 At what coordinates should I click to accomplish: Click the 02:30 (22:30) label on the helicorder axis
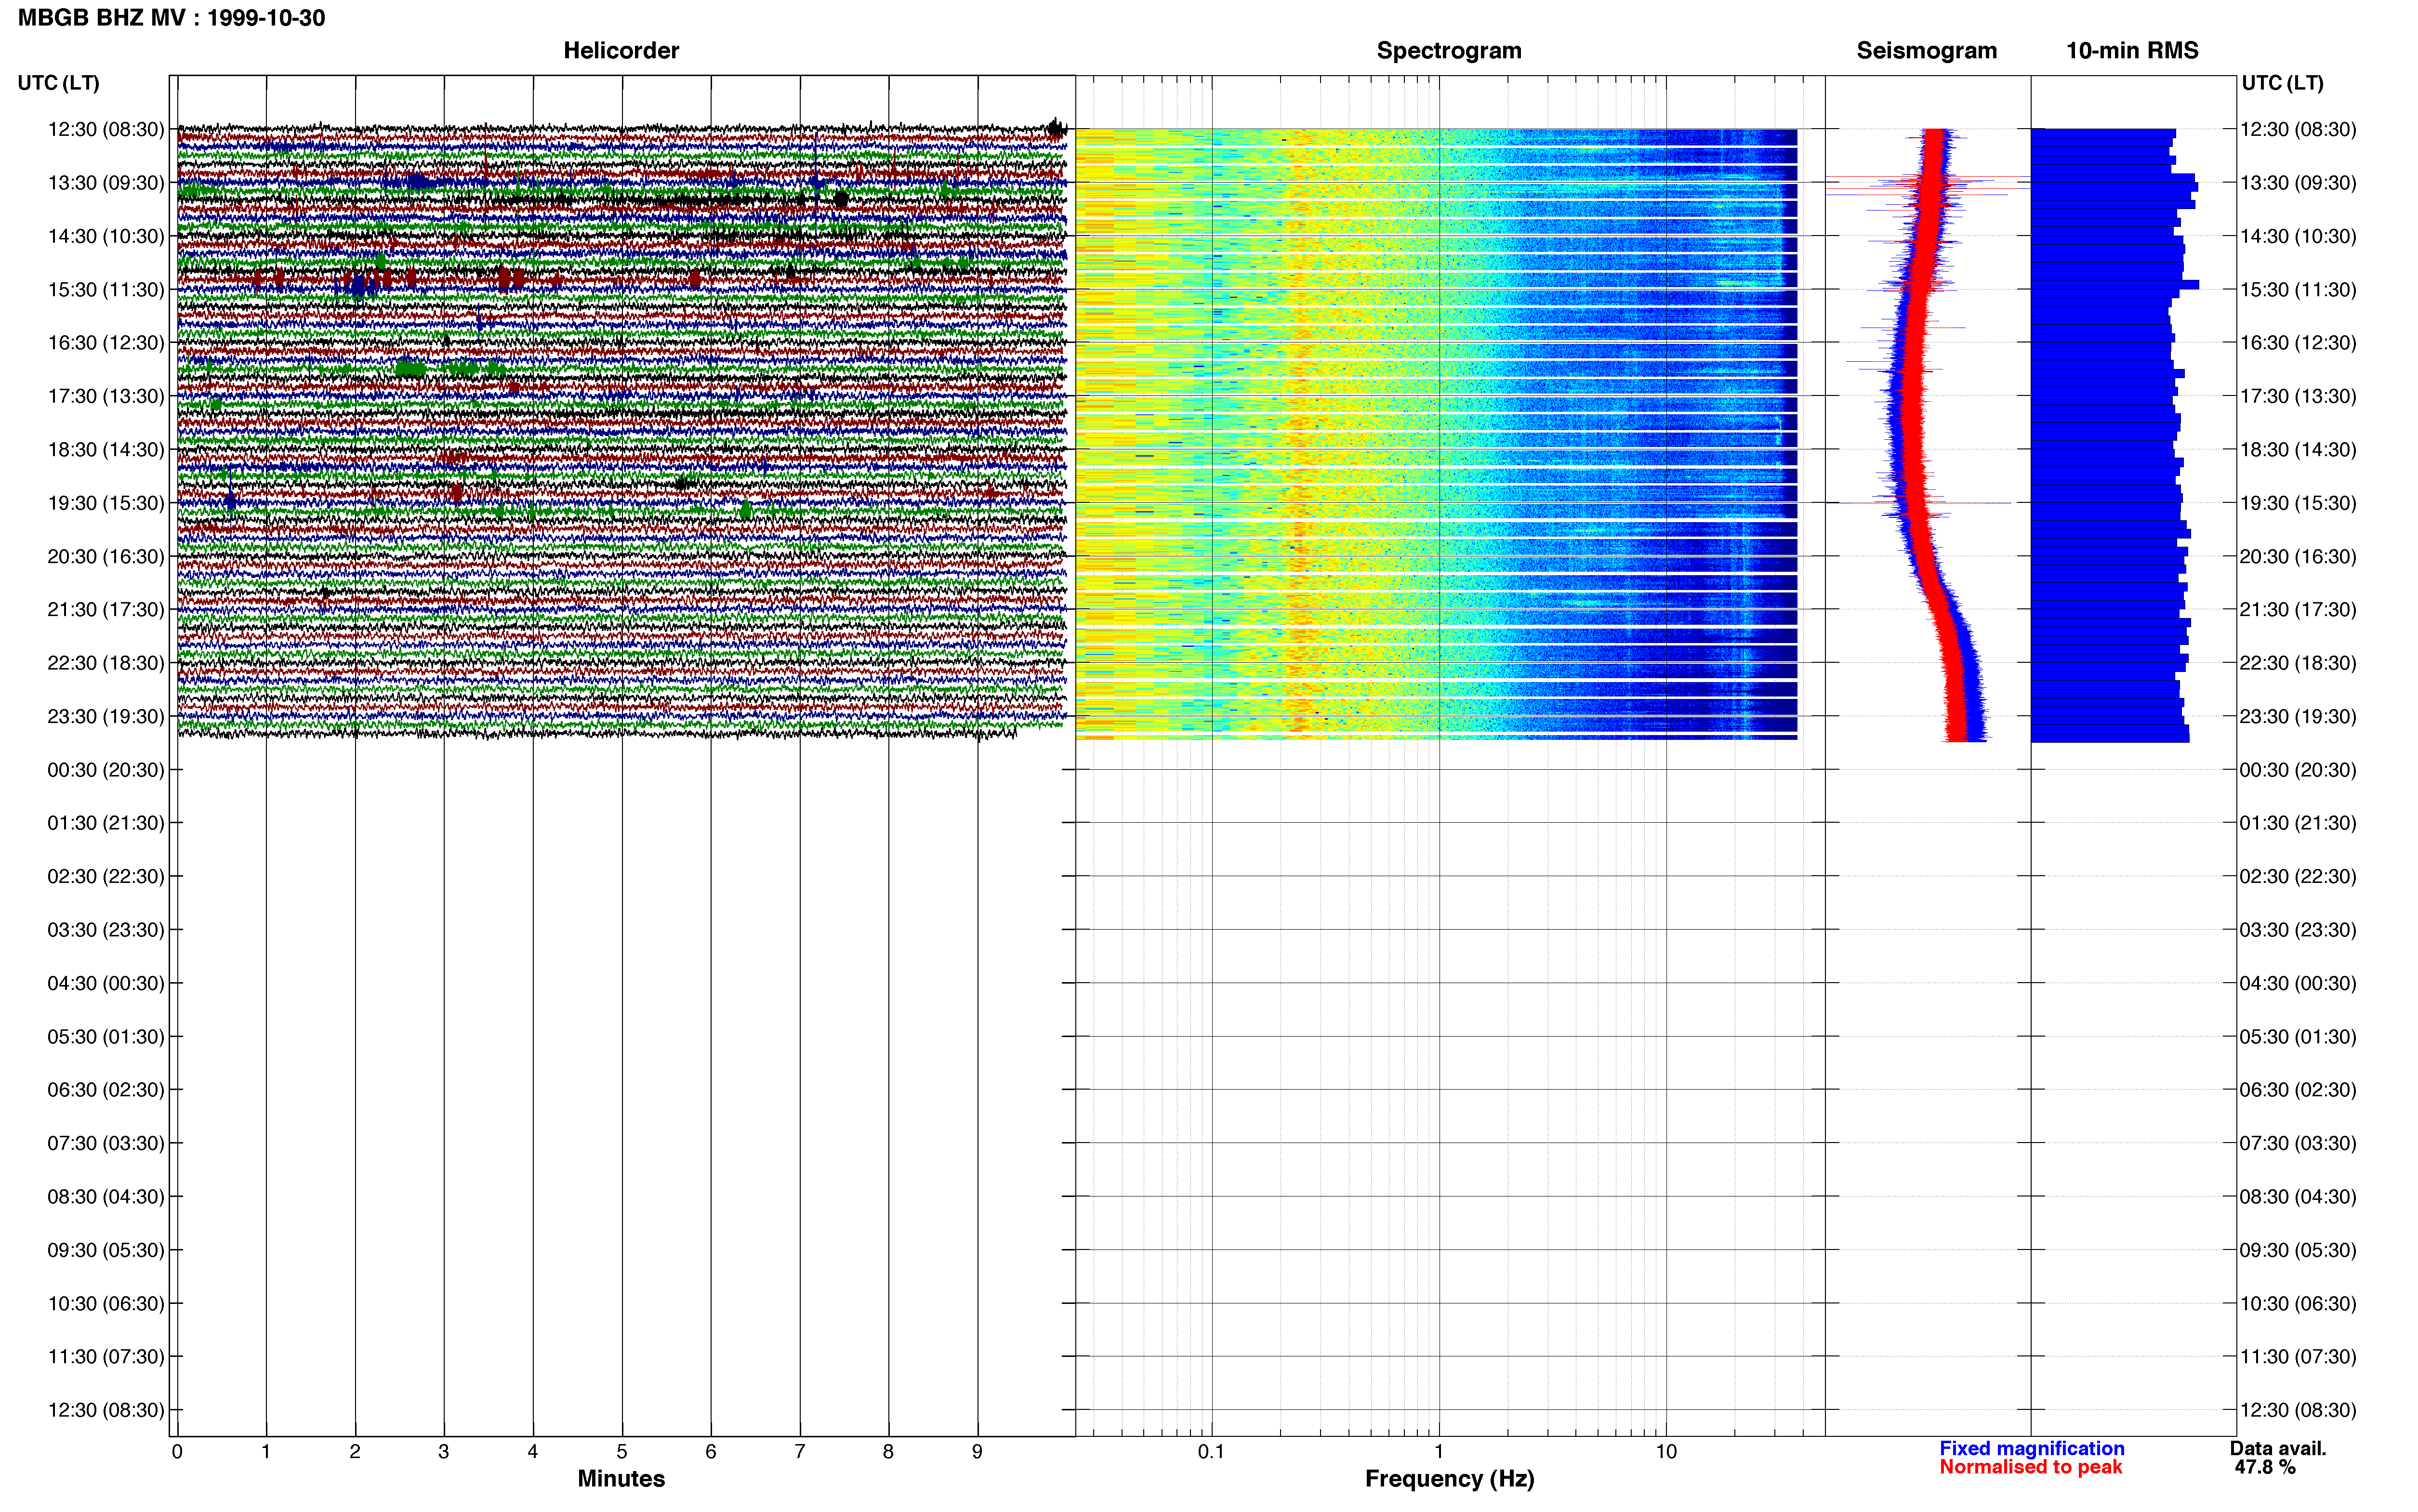tap(106, 876)
